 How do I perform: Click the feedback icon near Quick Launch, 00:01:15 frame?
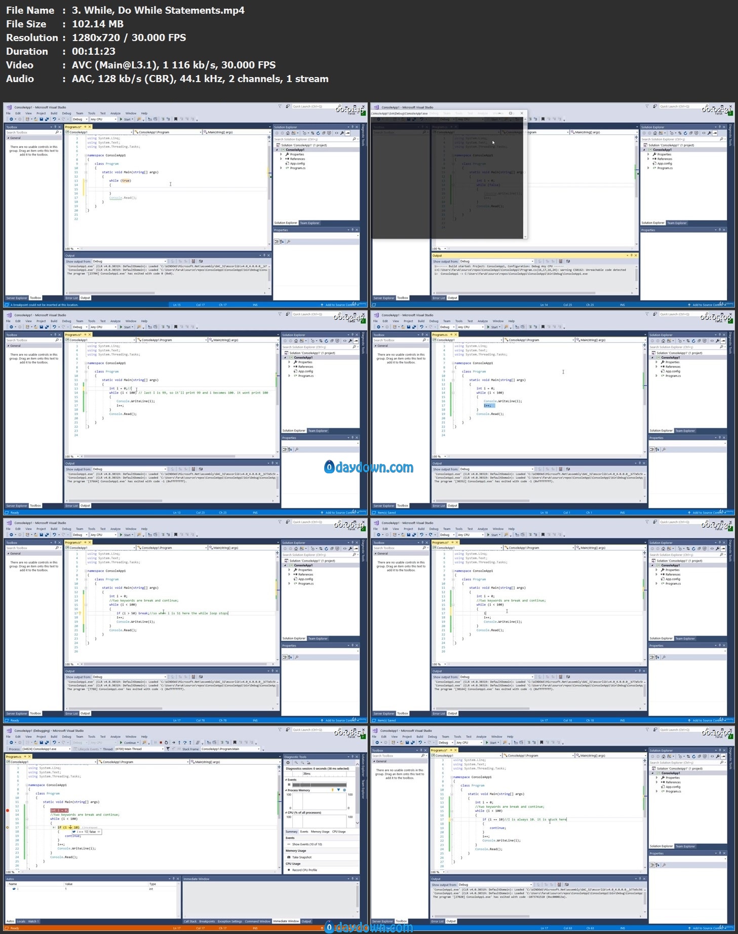288,106
